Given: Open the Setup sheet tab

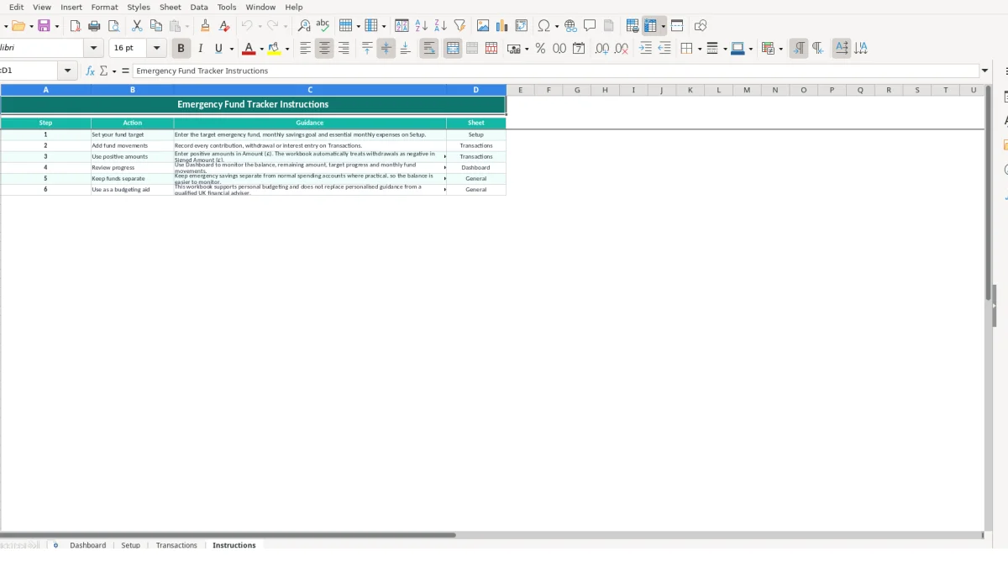Looking at the screenshot, I should point(131,545).
